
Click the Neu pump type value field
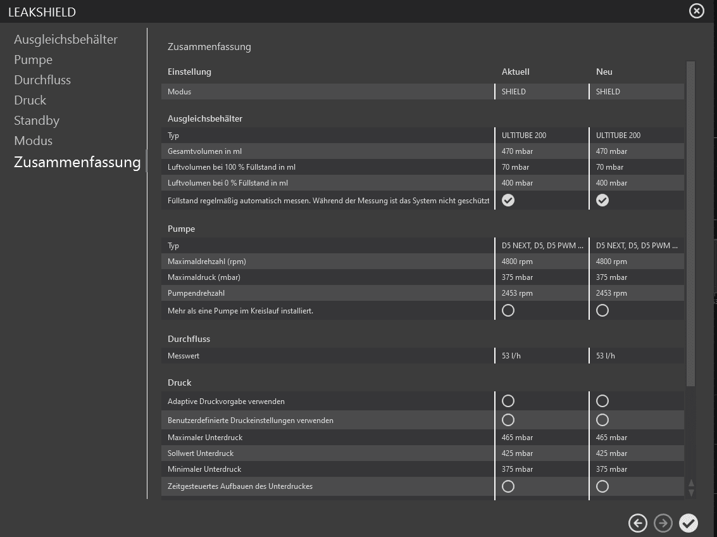pos(637,246)
